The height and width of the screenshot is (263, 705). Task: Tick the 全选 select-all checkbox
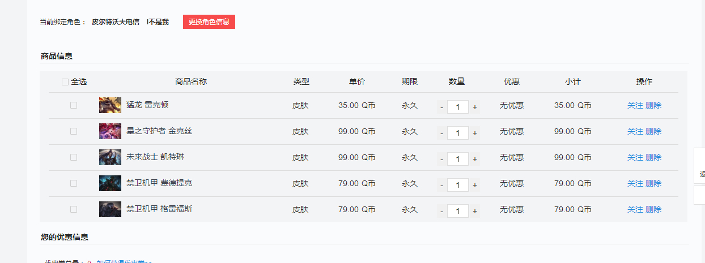click(x=65, y=82)
